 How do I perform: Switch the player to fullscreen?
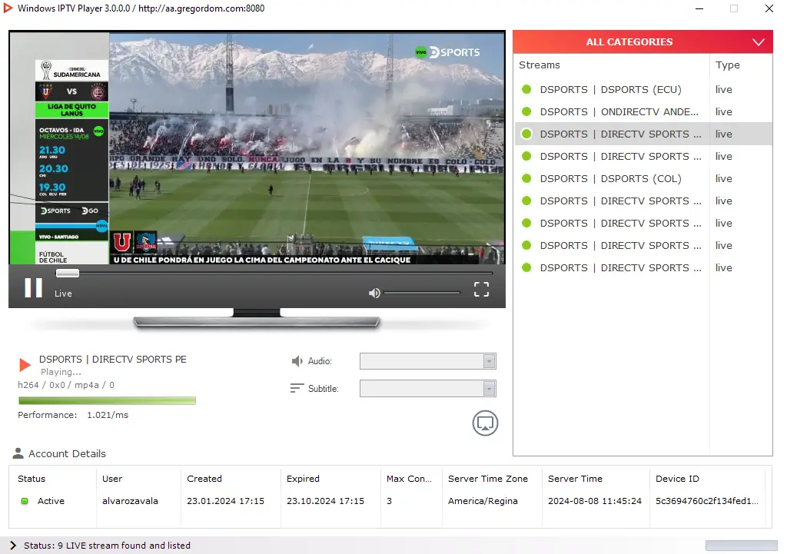481,289
